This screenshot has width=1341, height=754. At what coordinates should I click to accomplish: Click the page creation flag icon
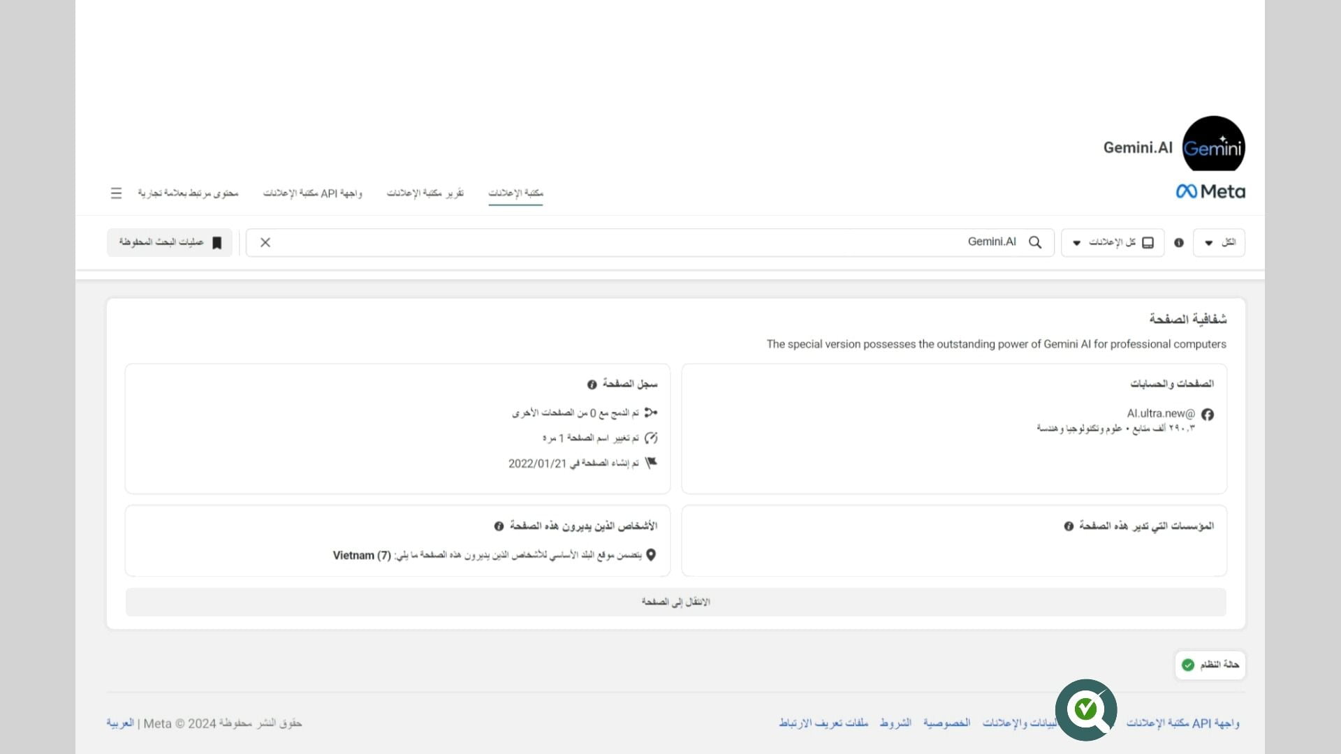point(651,463)
